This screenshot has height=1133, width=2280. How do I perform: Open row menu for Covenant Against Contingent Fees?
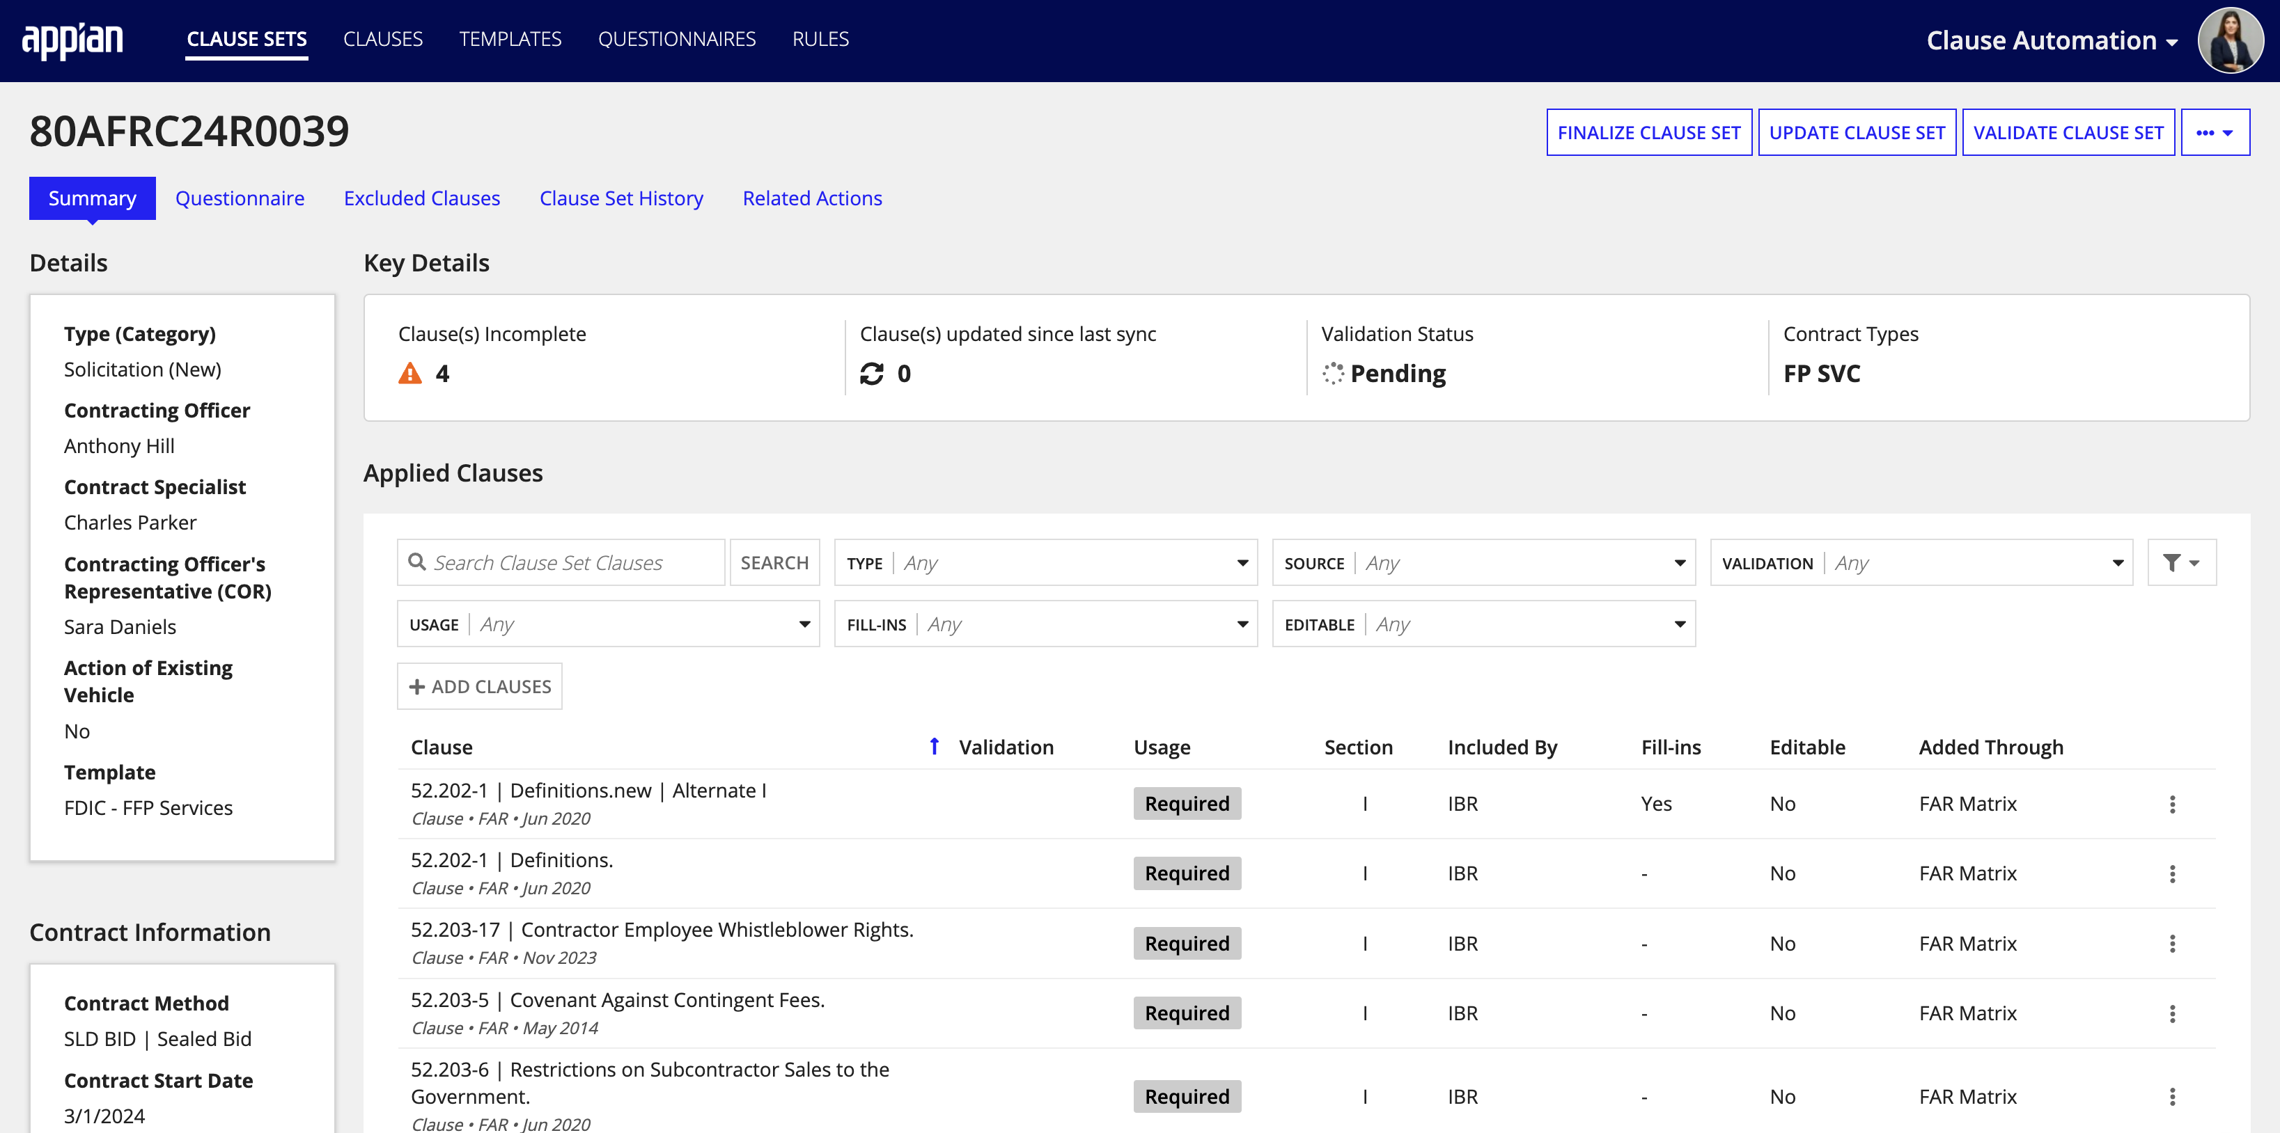(x=2172, y=1013)
